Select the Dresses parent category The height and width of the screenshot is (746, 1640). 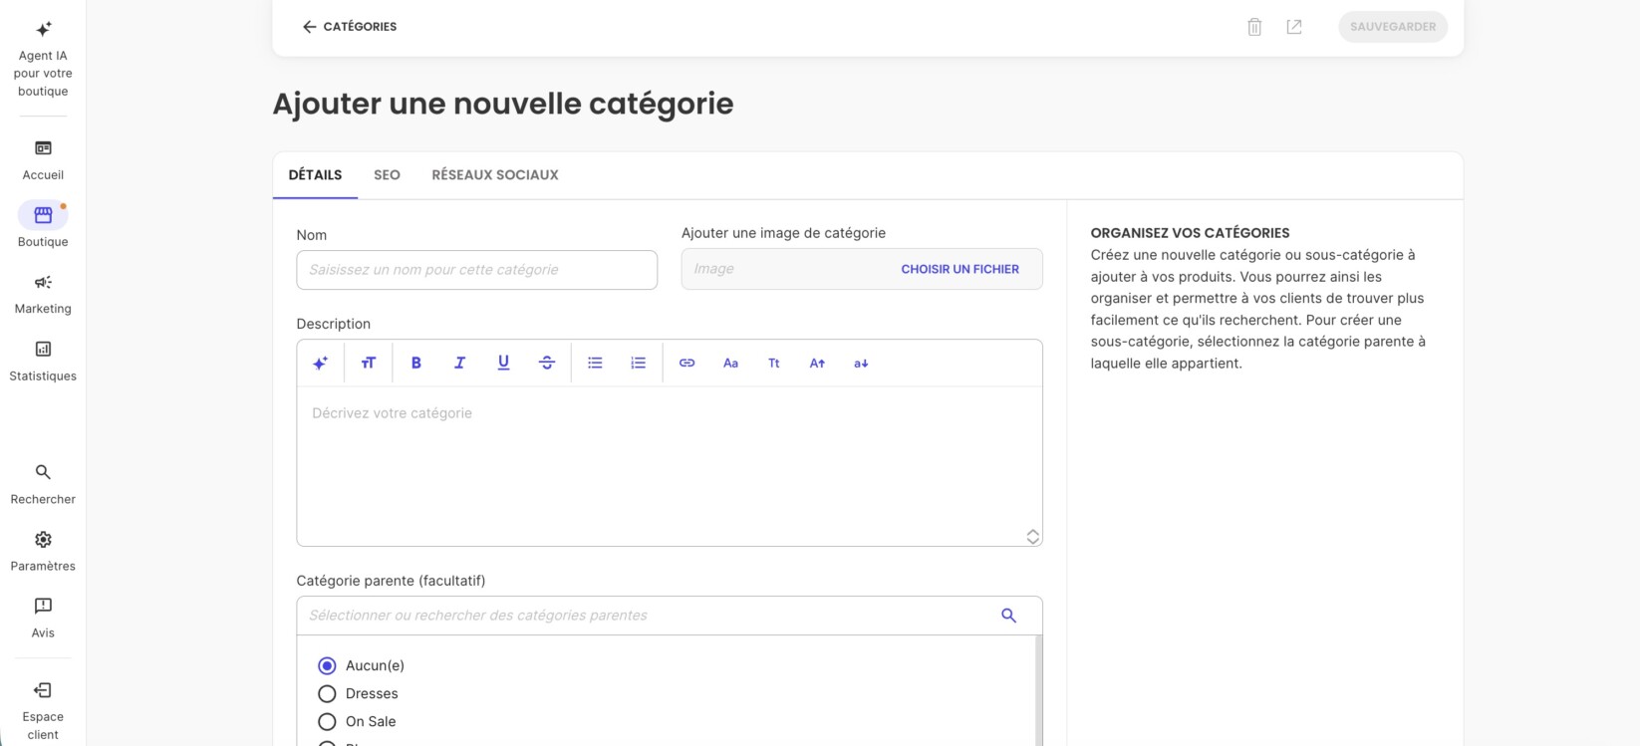pos(327,693)
